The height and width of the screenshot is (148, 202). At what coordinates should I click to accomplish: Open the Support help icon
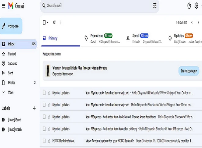[189, 6]
